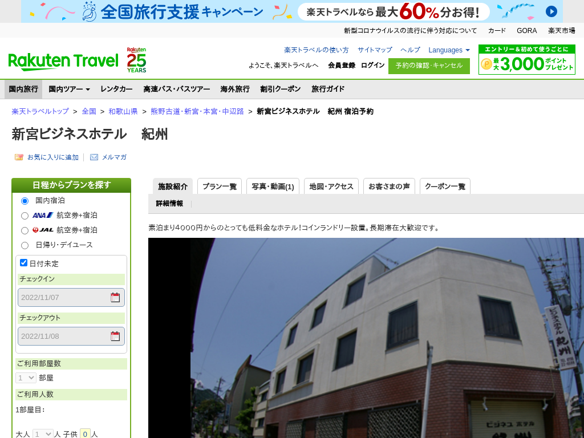Select the 国内宿泊 radio button
This screenshot has width=584, height=438.
coord(25,201)
